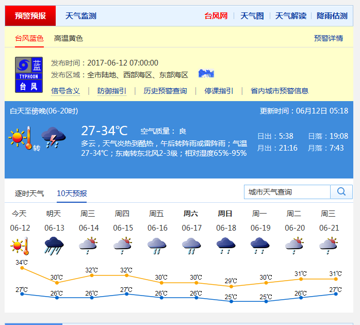Image resolution: width=360 pixels, height=325 pixels.
Task: Show the 逐时天气 hourly forecast tab
Action: pyautogui.click(x=29, y=193)
